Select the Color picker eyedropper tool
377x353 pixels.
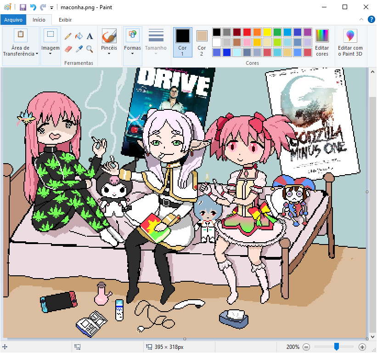[79, 49]
